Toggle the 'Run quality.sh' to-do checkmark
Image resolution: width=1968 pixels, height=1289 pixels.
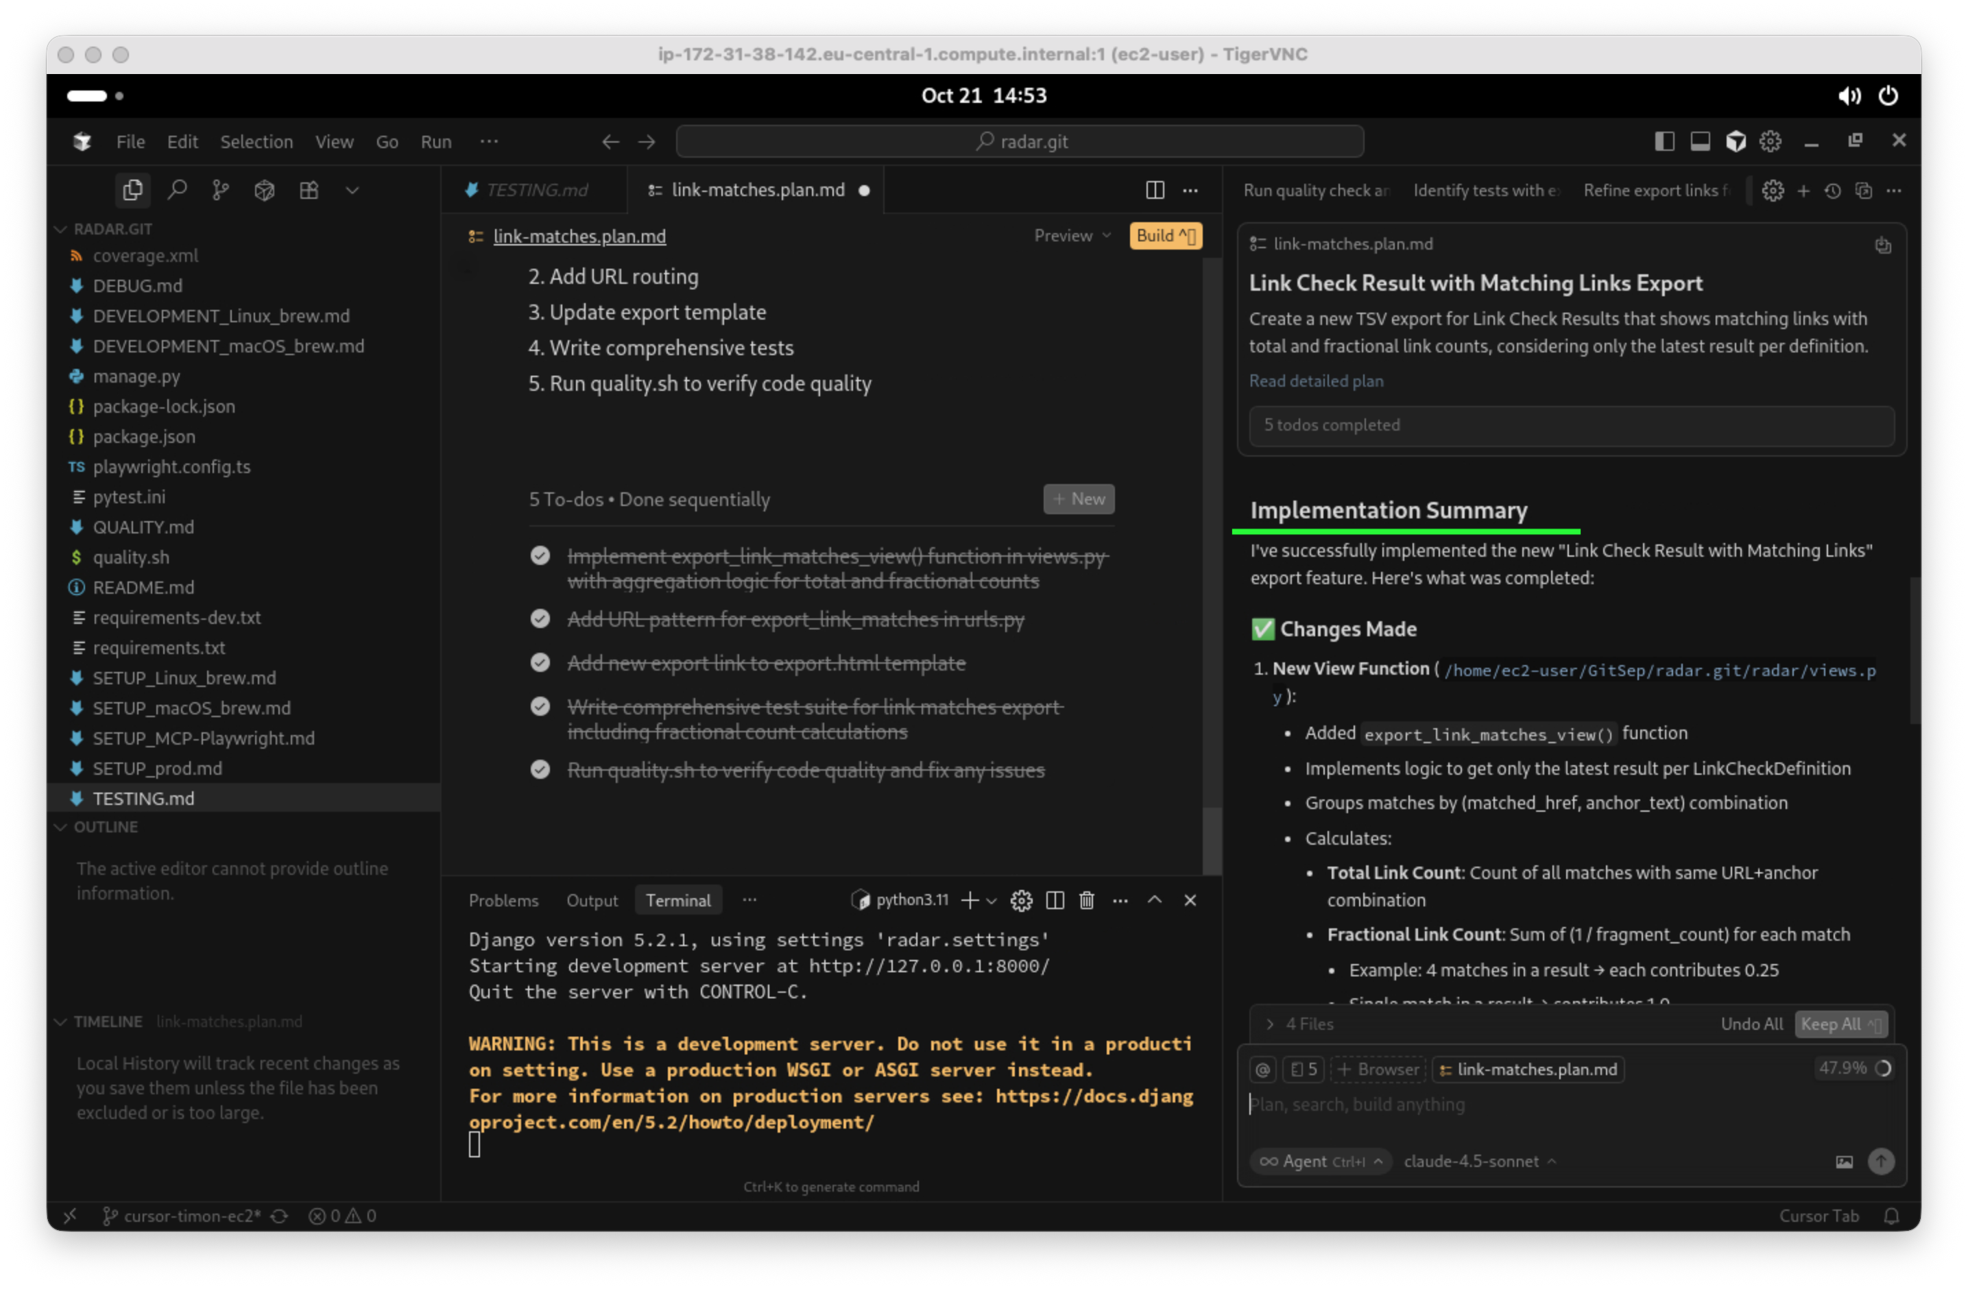tap(540, 770)
